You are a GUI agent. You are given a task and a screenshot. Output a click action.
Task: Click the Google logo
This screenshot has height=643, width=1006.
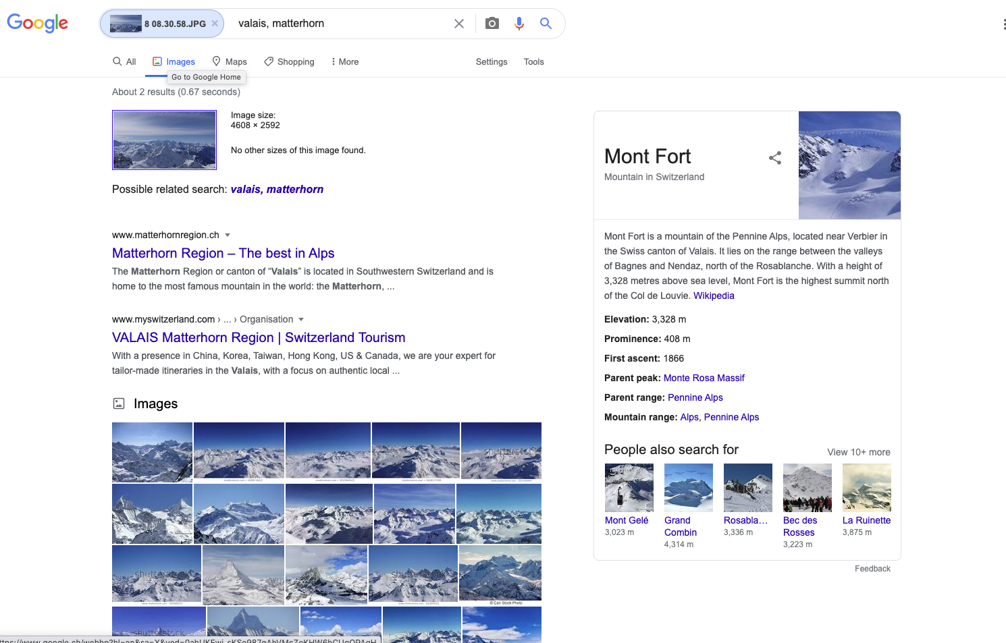coord(37,23)
